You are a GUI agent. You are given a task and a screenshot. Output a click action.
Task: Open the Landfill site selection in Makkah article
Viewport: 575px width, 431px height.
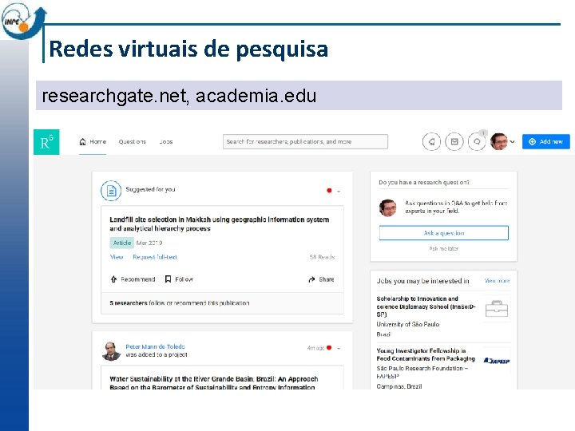coord(220,224)
